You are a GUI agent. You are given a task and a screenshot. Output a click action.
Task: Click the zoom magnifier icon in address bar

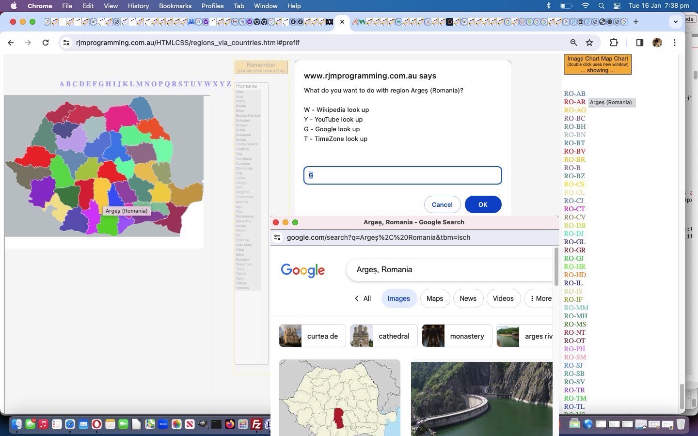574,43
